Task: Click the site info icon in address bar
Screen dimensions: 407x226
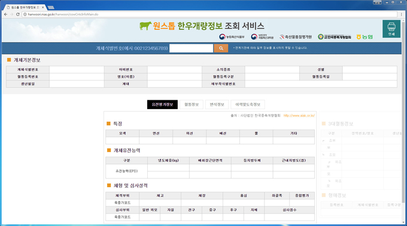Action: [25, 14]
